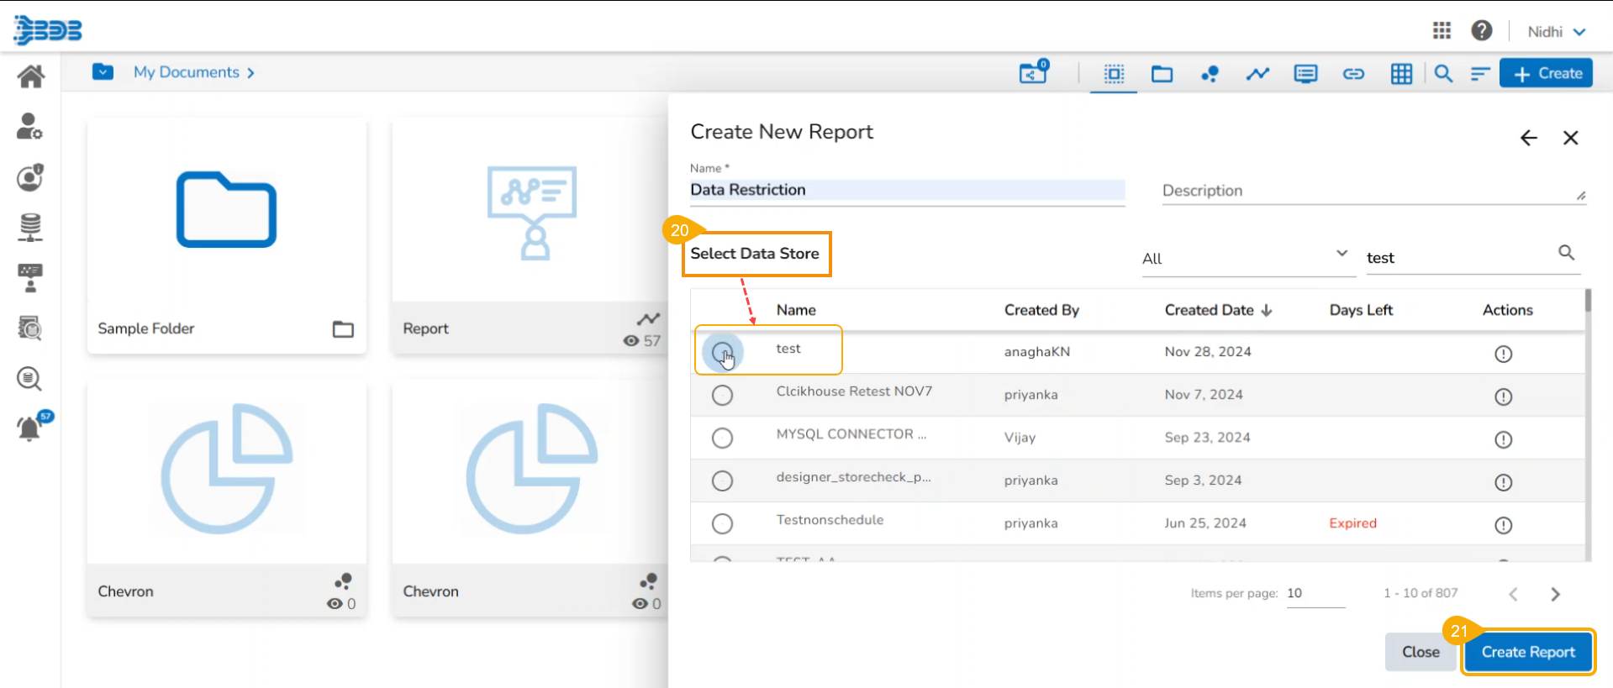The height and width of the screenshot is (688, 1613).
Task: Select the Clcikhouse Retest NOV7 radio button
Action: point(722,395)
